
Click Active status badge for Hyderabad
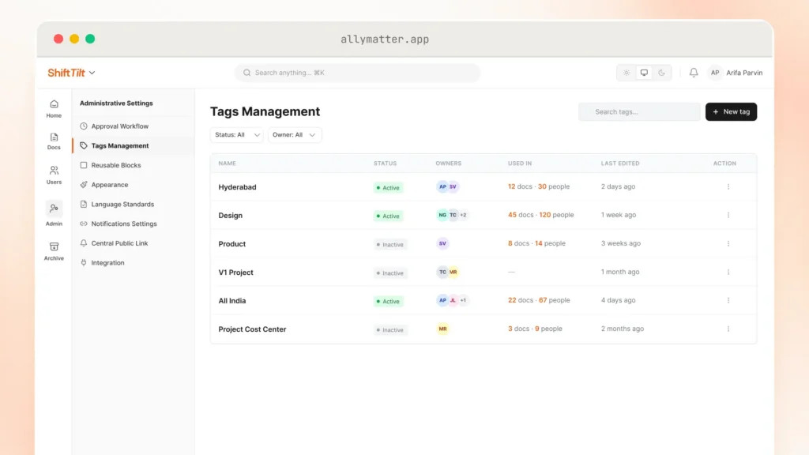[x=388, y=188]
